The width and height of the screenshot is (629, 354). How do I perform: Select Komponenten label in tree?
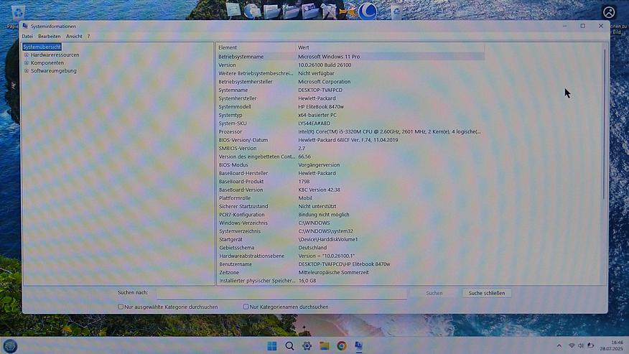click(x=47, y=63)
